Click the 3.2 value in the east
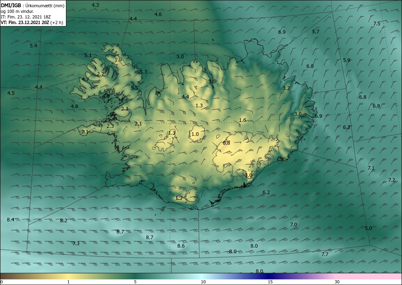Viewport: 402px width, 285px height. click(x=286, y=88)
